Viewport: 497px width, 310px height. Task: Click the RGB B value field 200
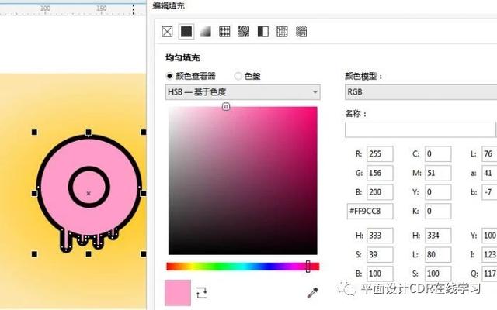pos(380,192)
